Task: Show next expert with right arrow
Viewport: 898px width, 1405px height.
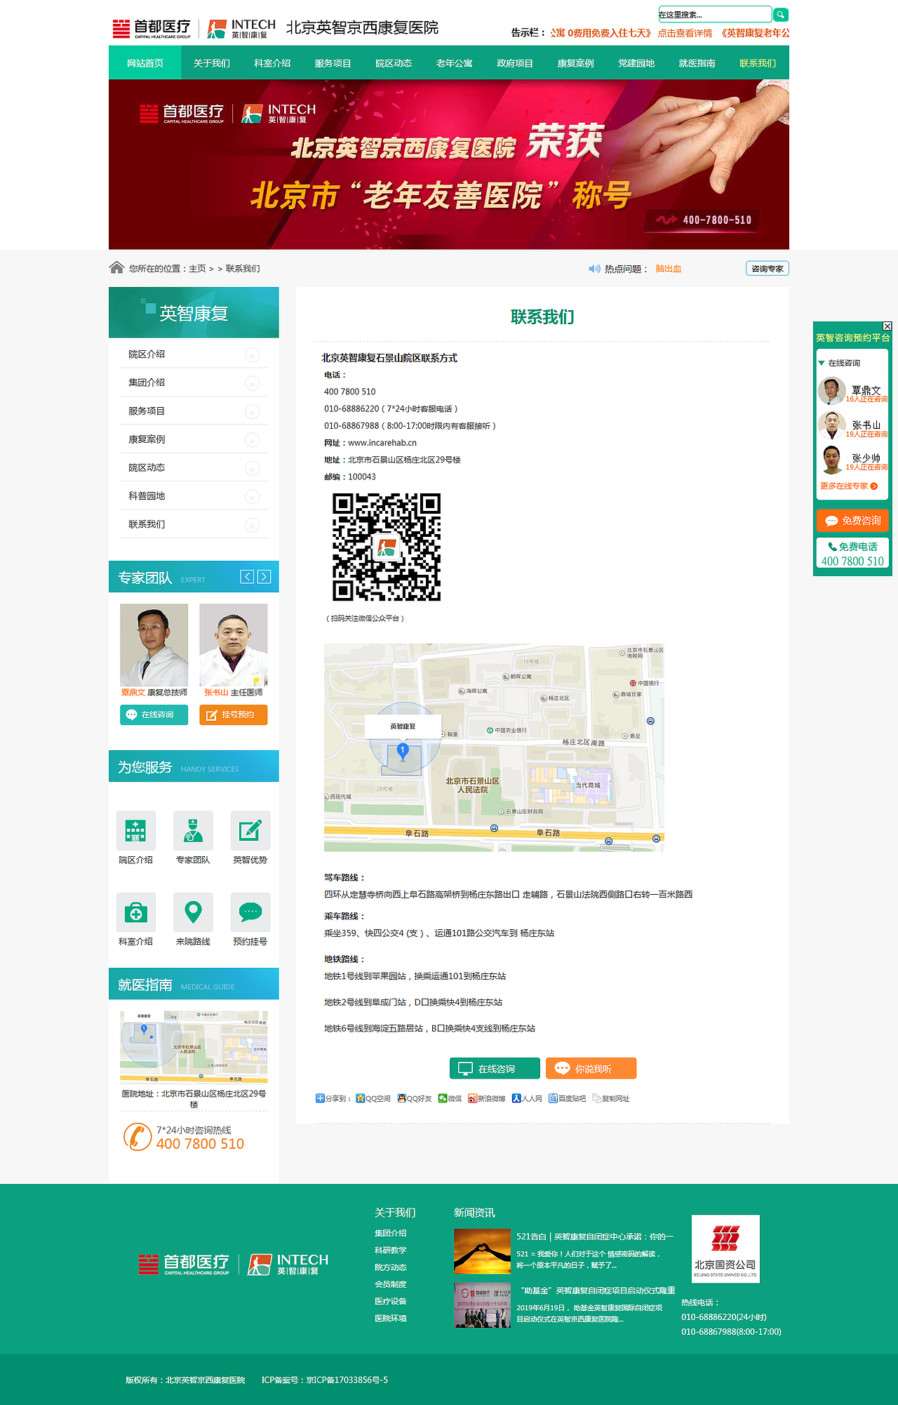Action: coord(264,577)
